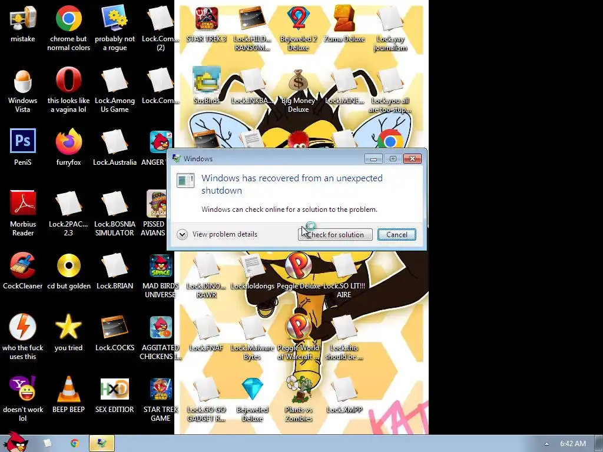Open Peggle World of Warcraft icon
The height and width of the screenshot is (452, 603).
(x=298, y=327)
